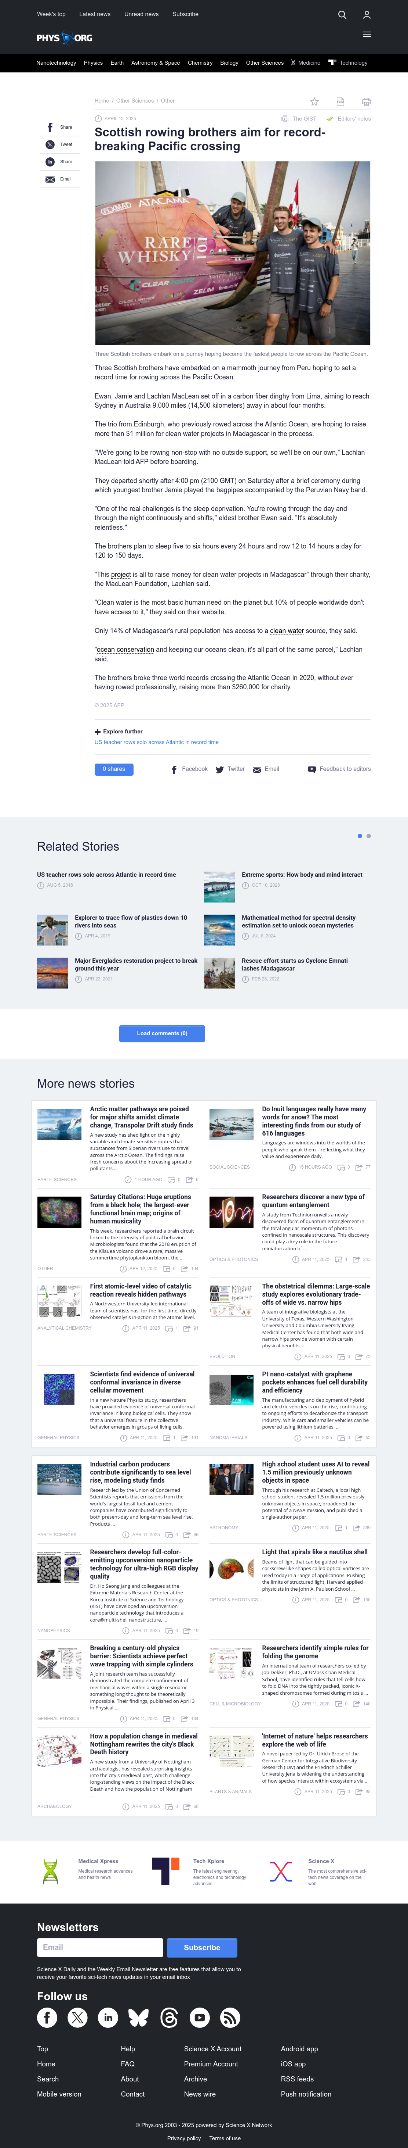
Task: Select second Related Stories carousel dot
Action: click(x=369, y=836)
